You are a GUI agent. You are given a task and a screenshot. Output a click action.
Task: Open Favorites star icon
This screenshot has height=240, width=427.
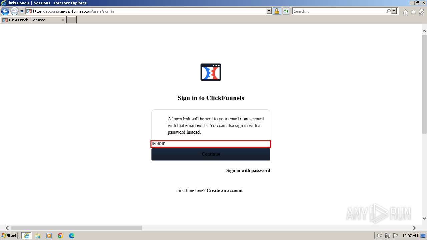(413, 12)
